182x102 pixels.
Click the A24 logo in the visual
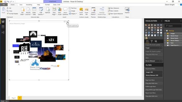click(x=51, y=40)
